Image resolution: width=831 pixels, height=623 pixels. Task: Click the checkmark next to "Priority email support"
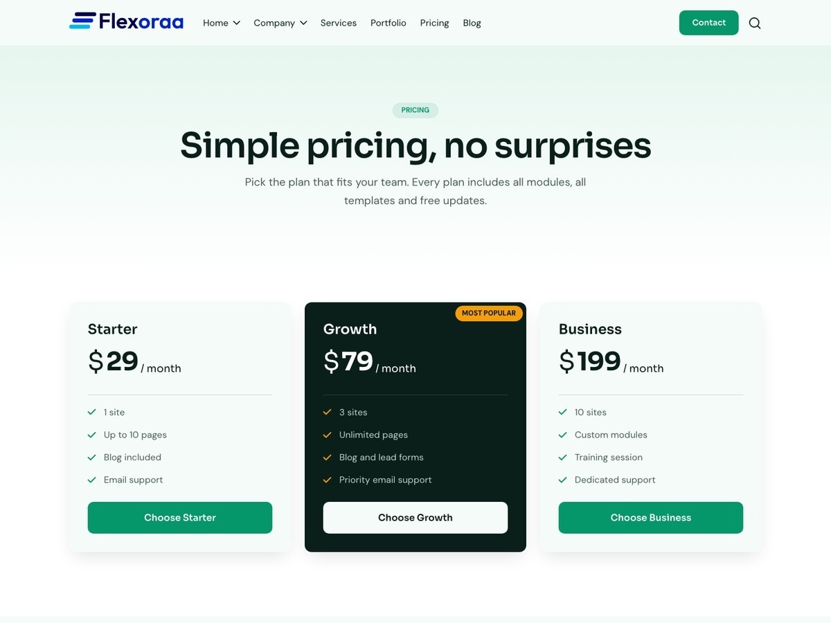[327, 480]
